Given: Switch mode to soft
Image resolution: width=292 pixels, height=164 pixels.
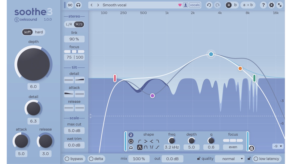Looking at the screenshot, I should (x=27, y=32).
